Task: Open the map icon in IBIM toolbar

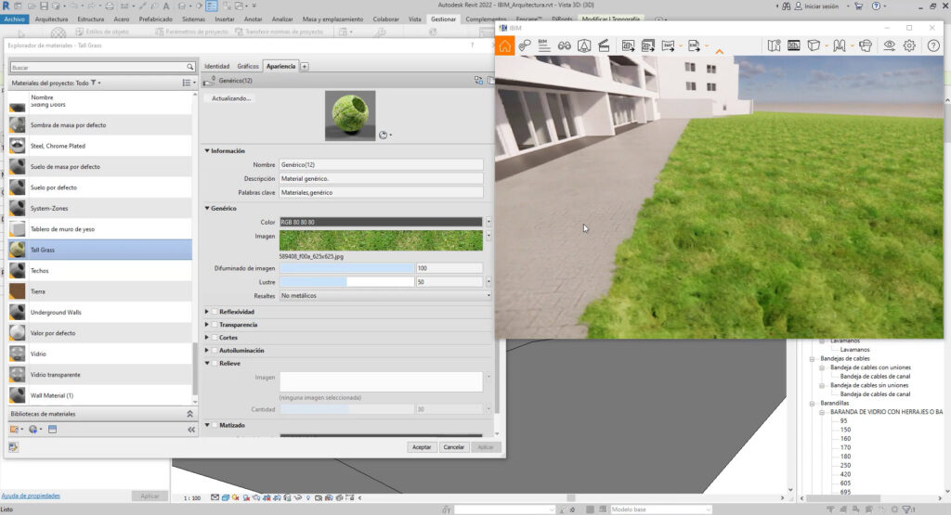Action: pos(774,45)
